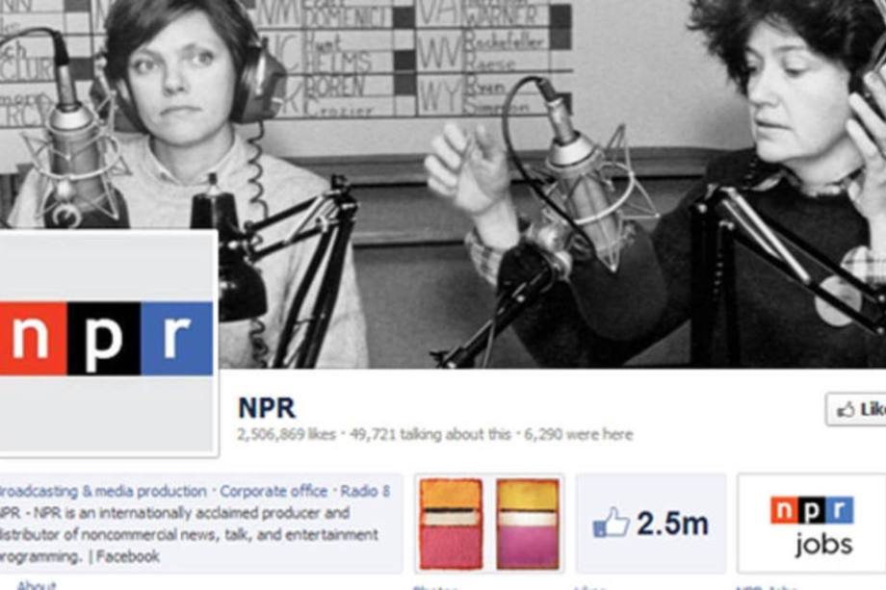Open the NPR logo profile picture
The width and height of the screenshot is (886, 590).
tap(107, 342)
